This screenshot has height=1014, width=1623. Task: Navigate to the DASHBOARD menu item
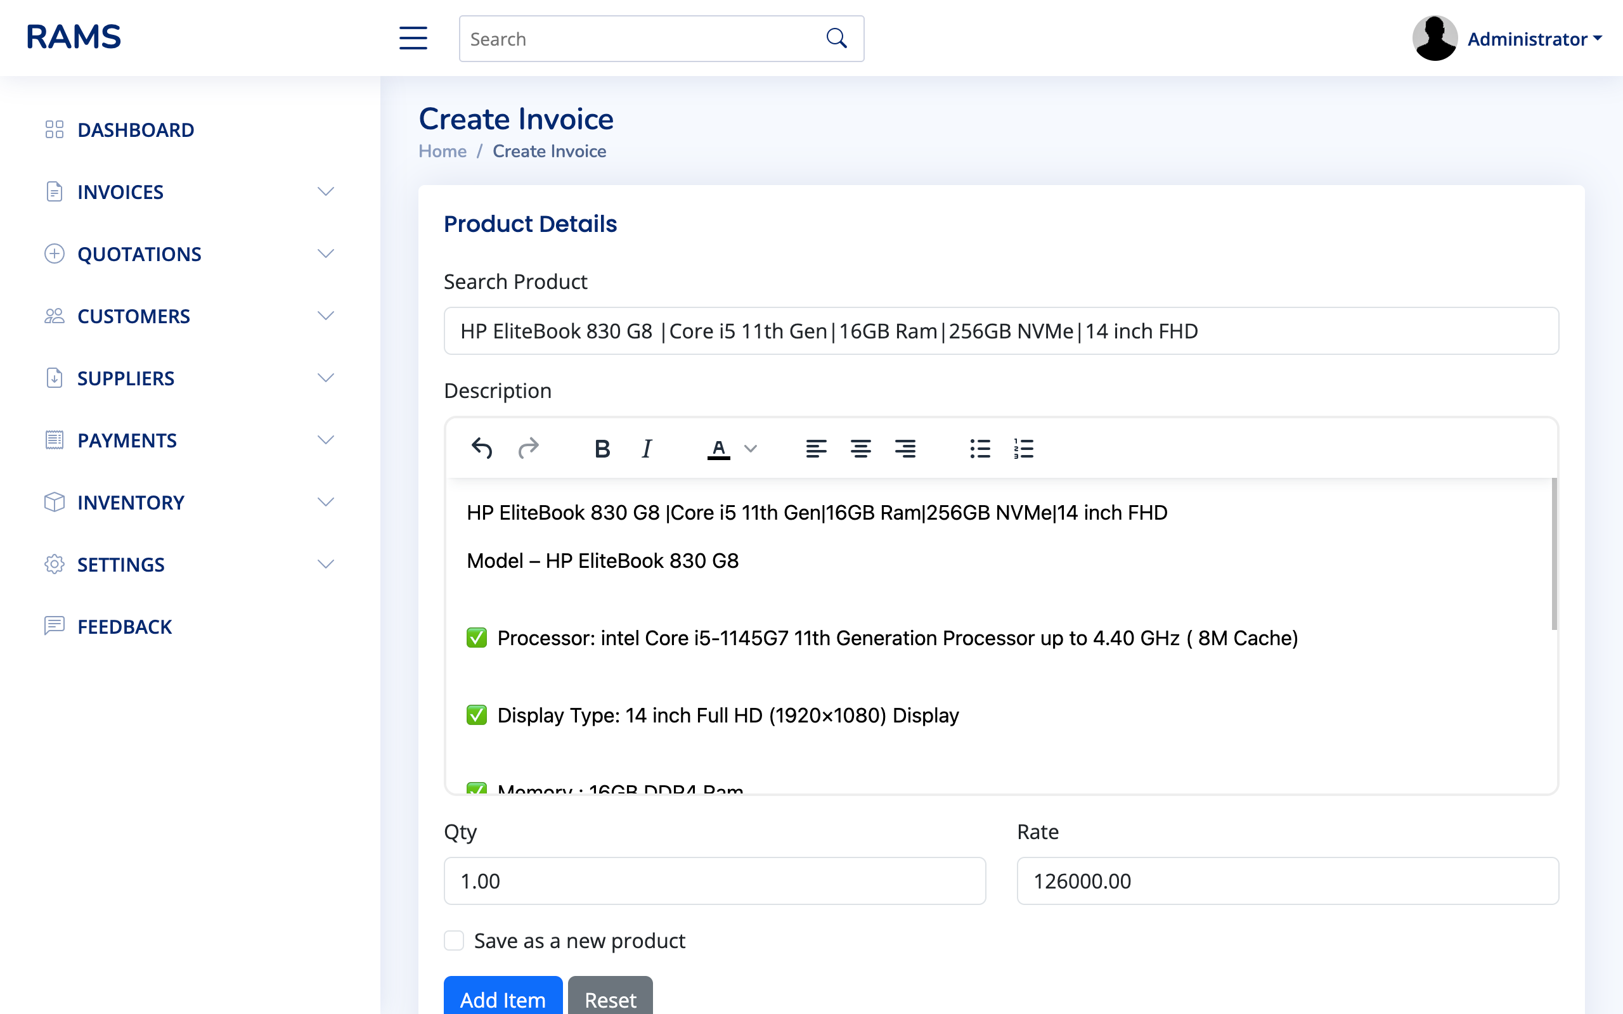[x=136, y=129]
